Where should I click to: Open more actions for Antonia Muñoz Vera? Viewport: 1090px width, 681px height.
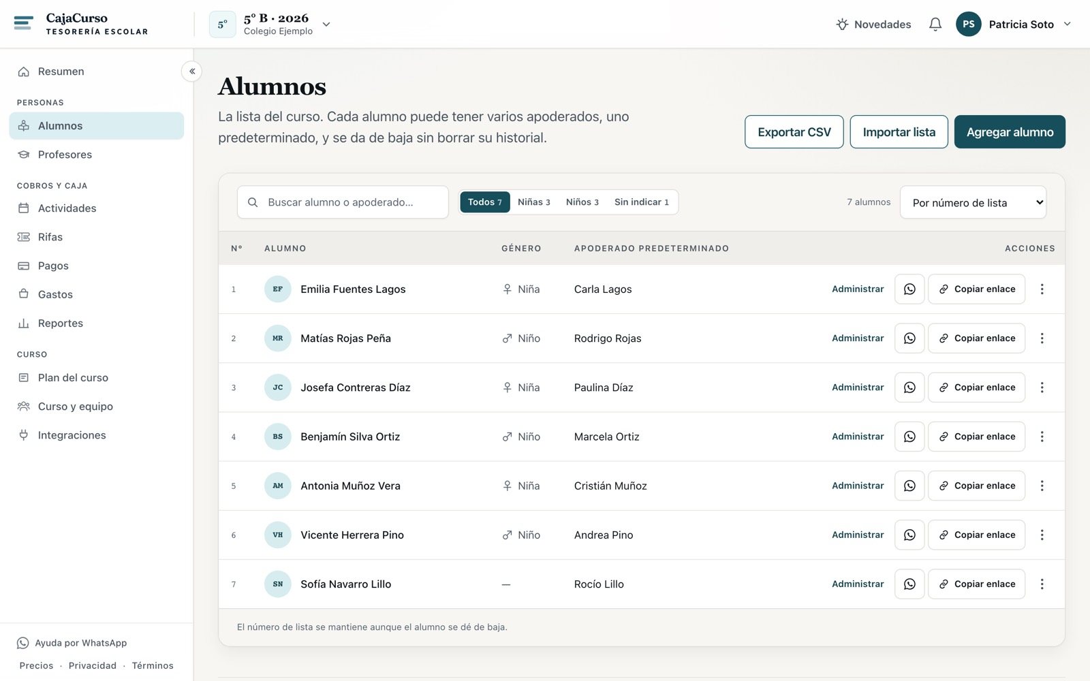[x=1042, y=486]
